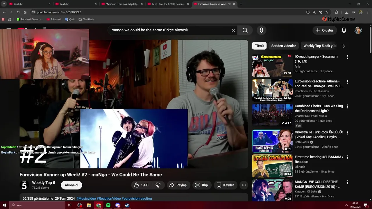The width and height of the screenshot is (372, 209).
Task: Click the Oluştur create button
Action: coord(325,30)
